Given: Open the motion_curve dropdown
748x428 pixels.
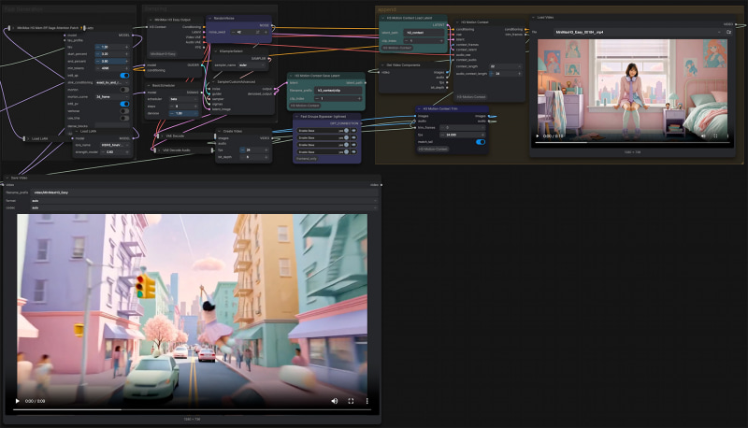Looking at the screenshot, I should [112, 97].
